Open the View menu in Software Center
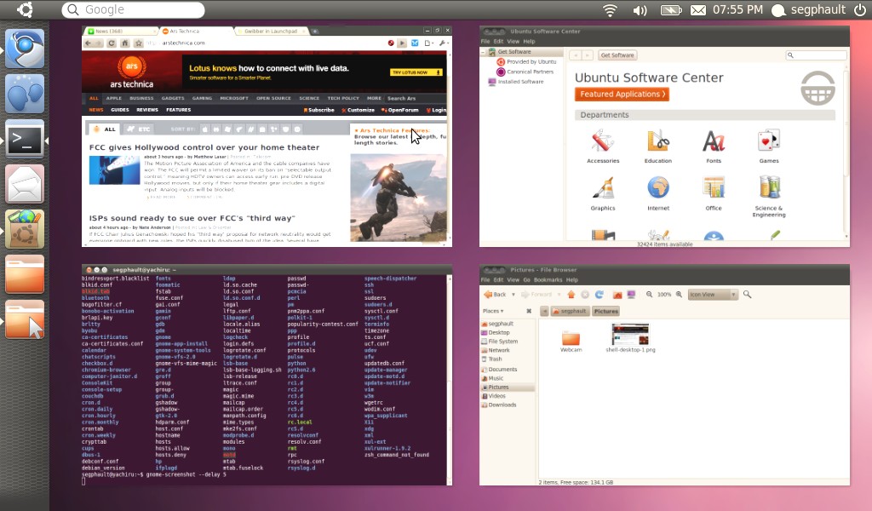The height and width of the screenshot is (511, 872). click(x=513, y=41)
